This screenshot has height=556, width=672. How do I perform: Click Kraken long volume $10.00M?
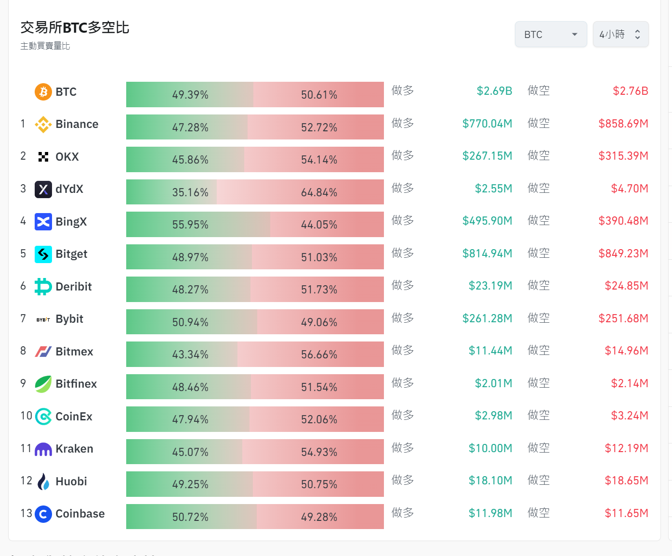(x=490, y=448)
